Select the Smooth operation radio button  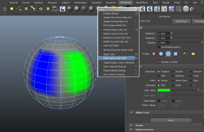pyautogui.click(x=173, y=71)
